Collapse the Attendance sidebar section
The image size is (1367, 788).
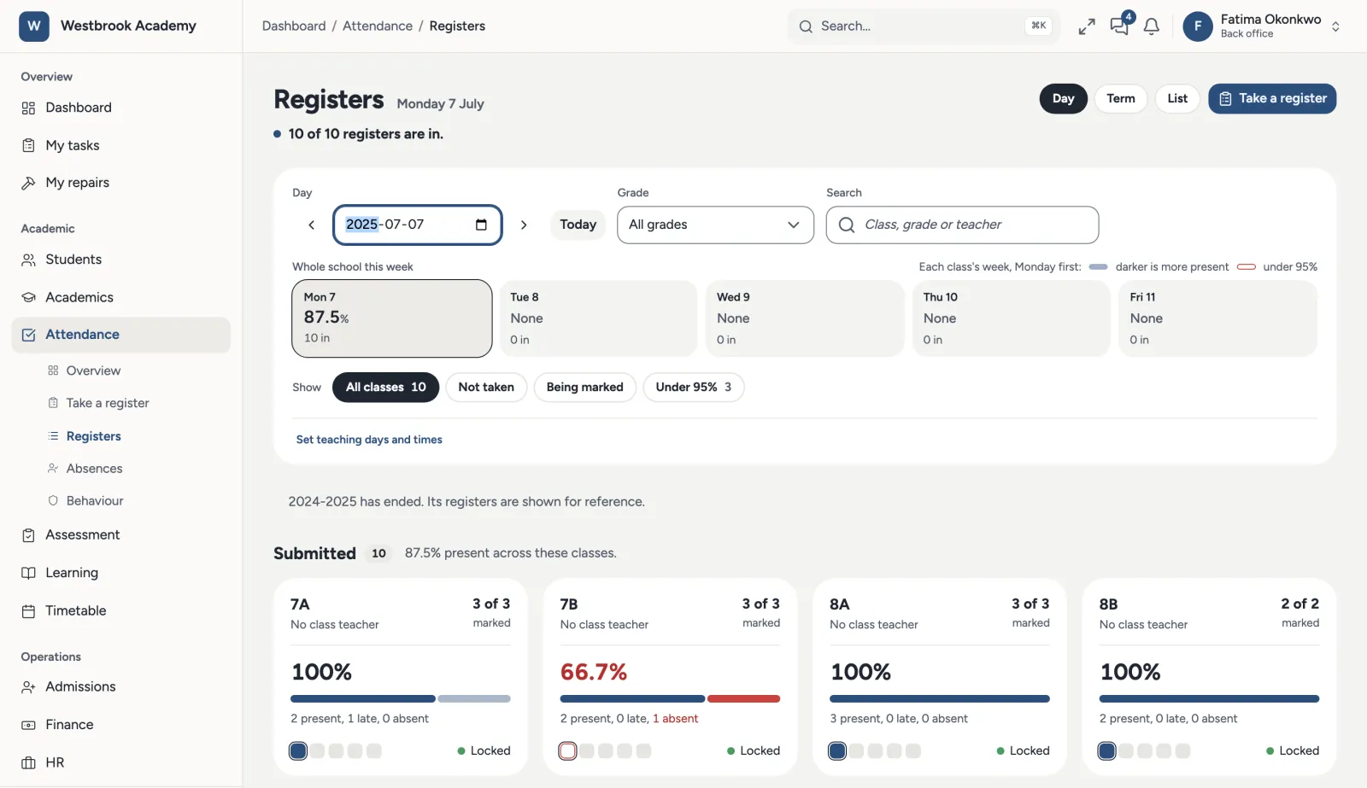click(x=121, y=335)
